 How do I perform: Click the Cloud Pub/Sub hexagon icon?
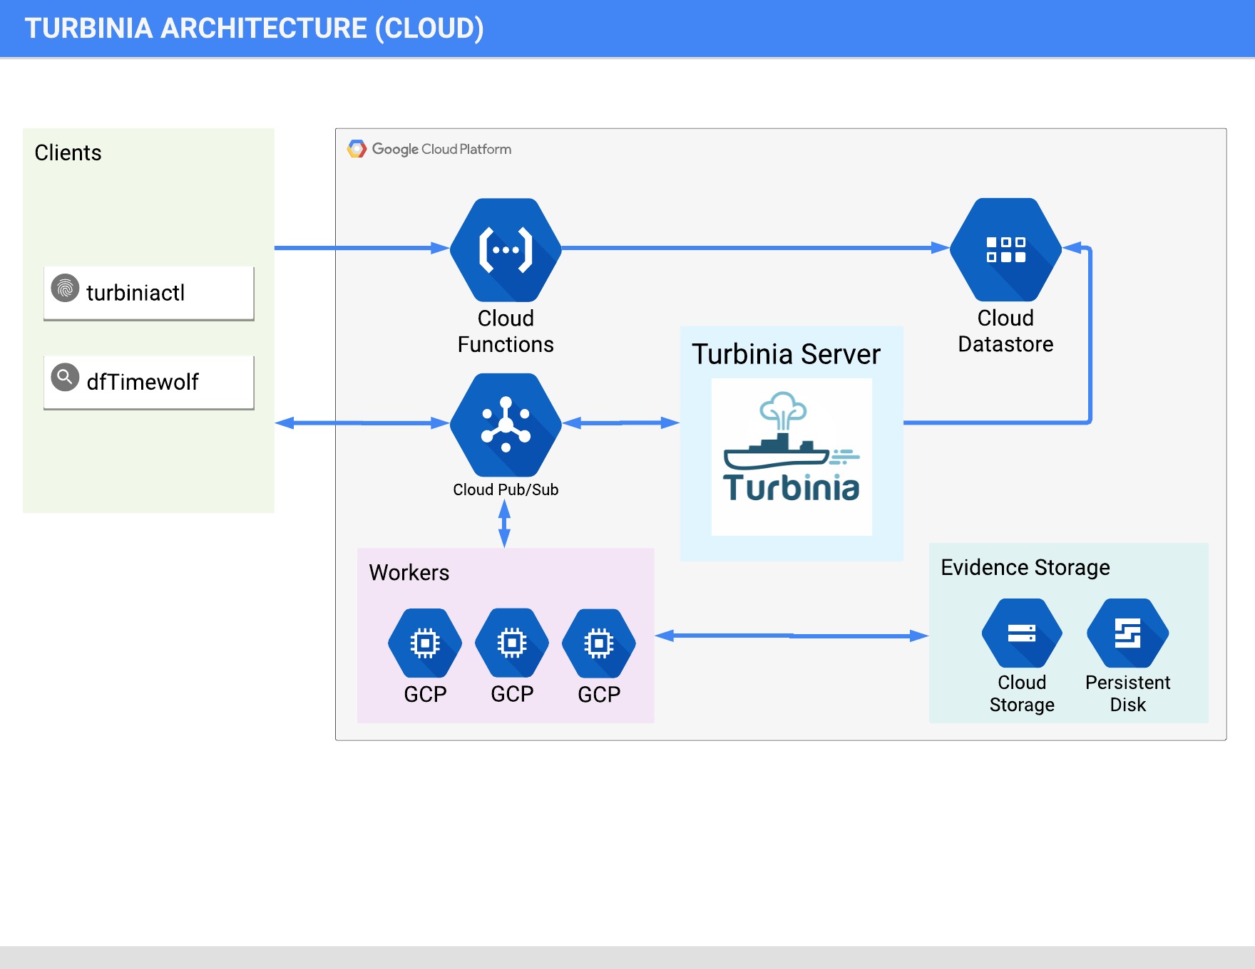pyautogui.click(x=506, y=425)
